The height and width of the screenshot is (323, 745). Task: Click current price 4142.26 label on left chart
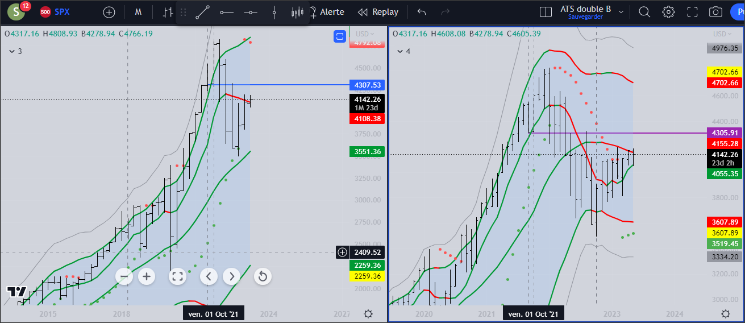coord(368,103)
